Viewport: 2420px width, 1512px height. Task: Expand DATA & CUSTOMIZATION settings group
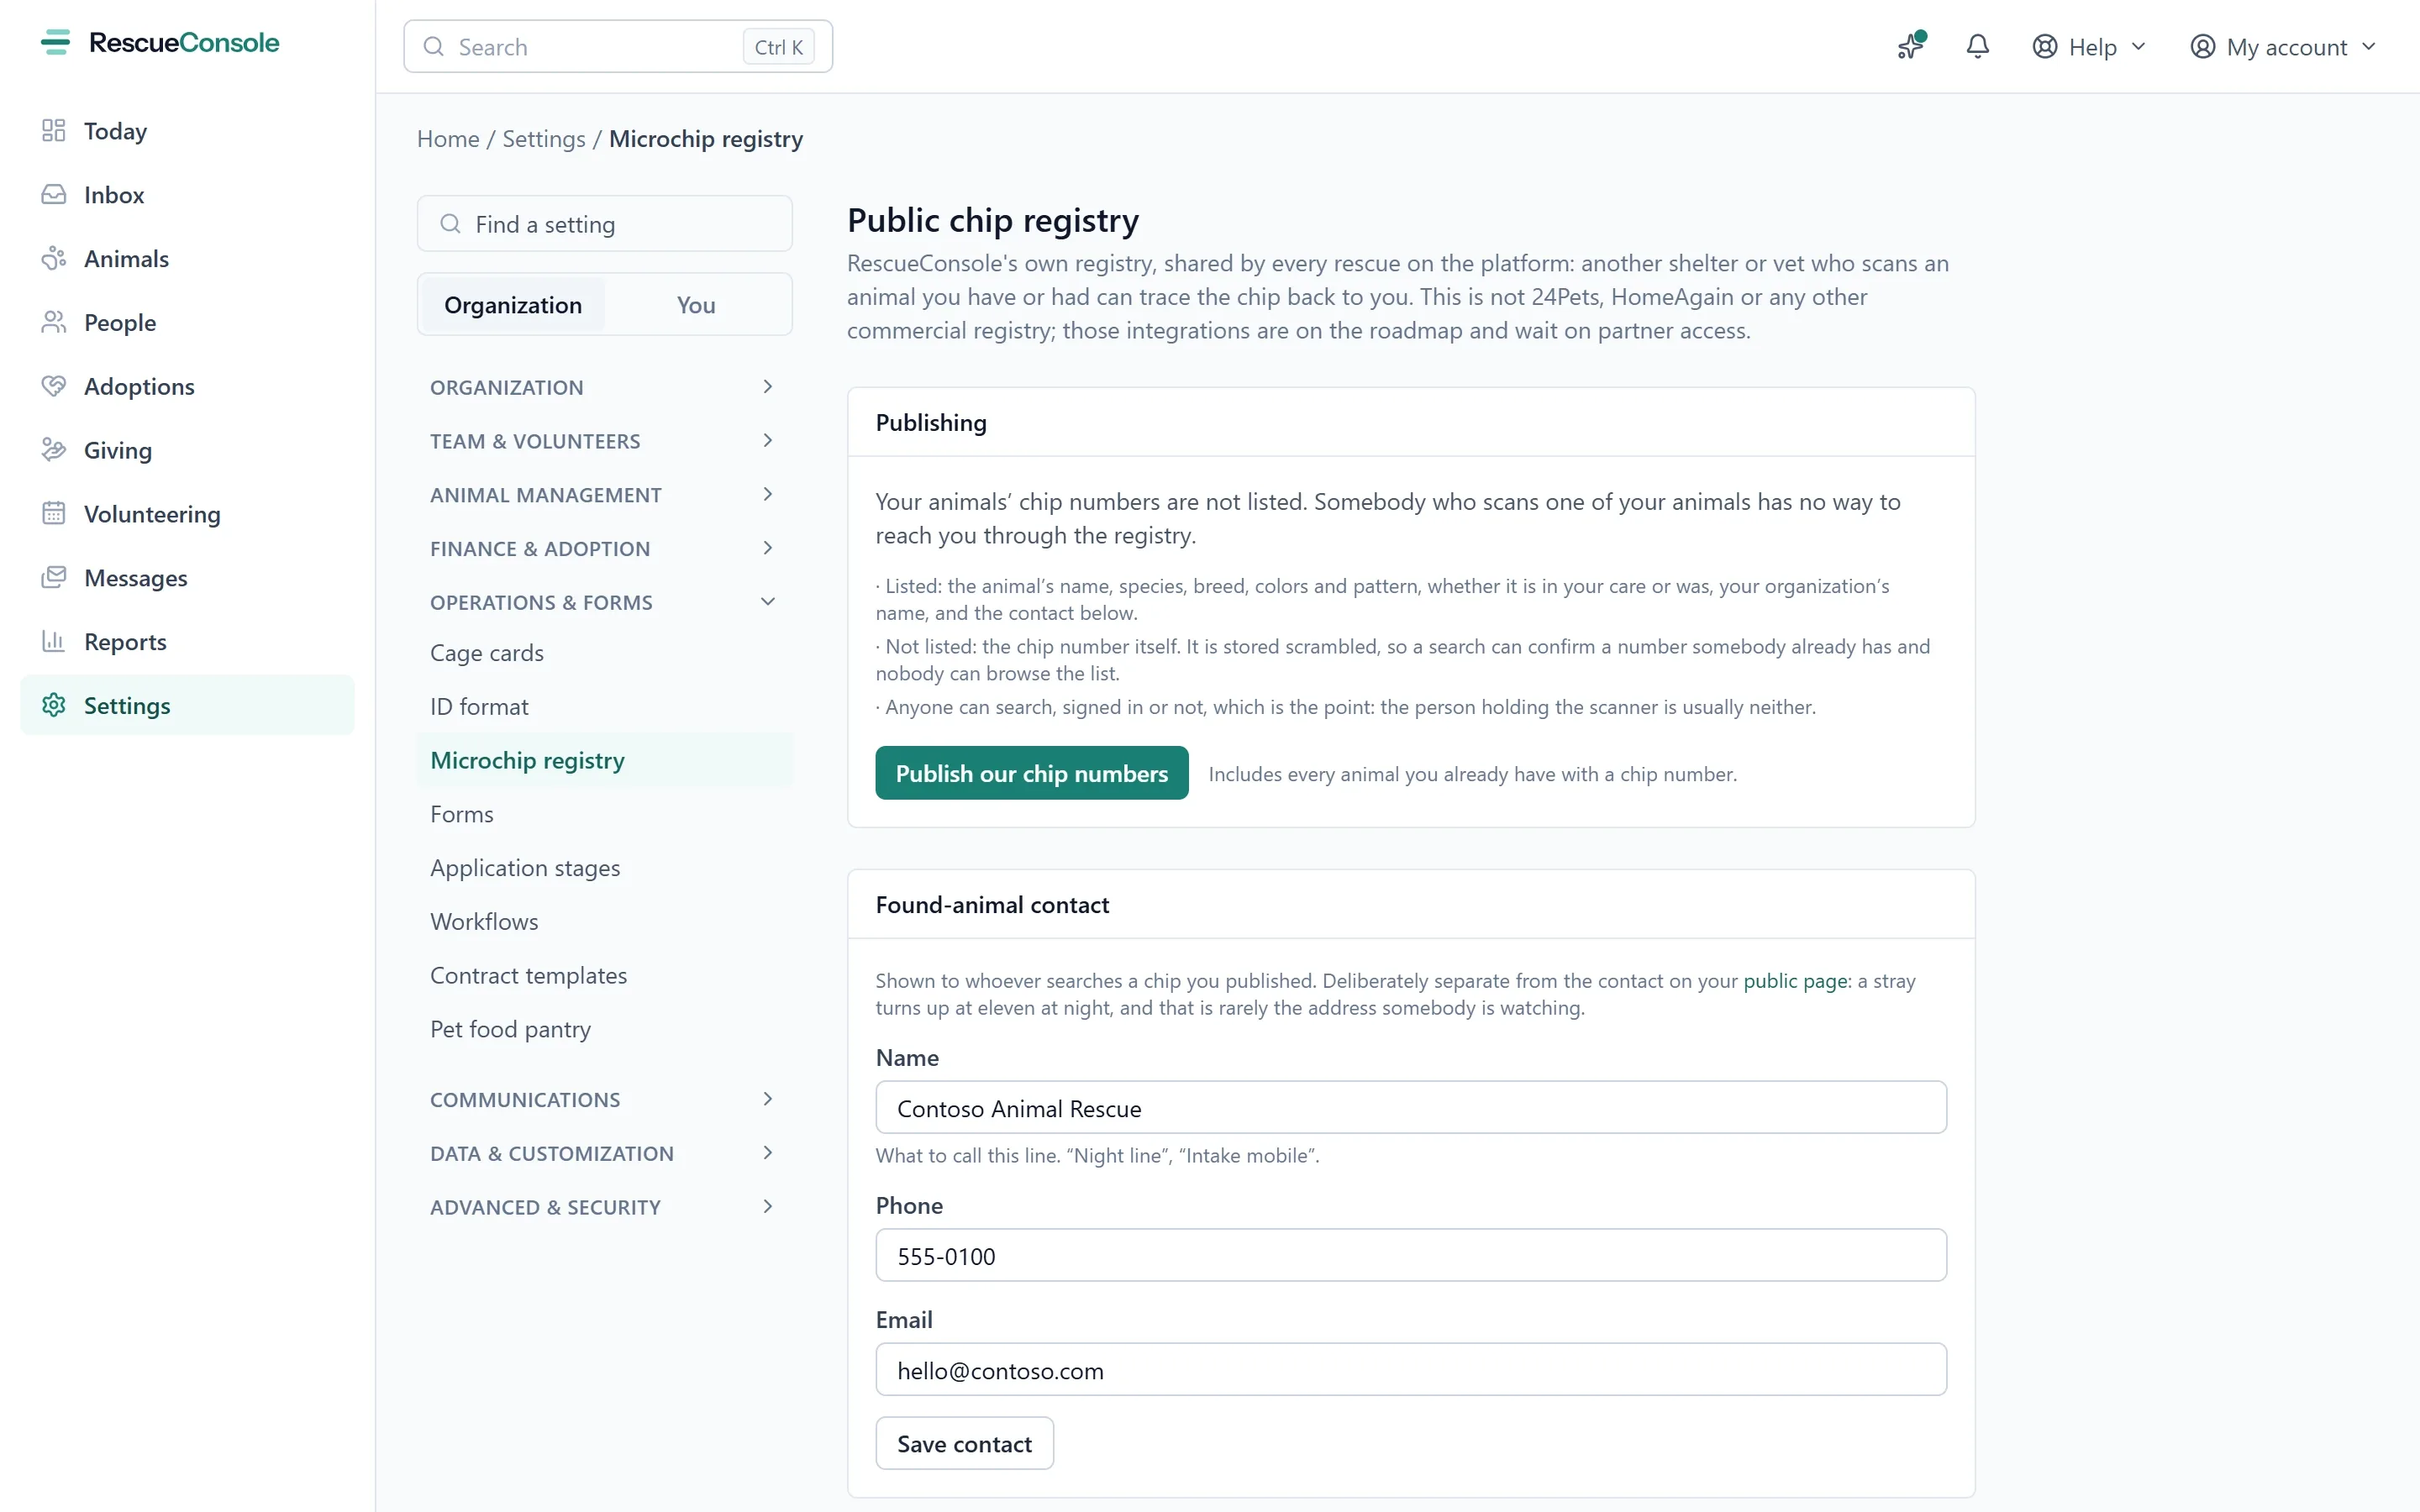coord(604,1153)
